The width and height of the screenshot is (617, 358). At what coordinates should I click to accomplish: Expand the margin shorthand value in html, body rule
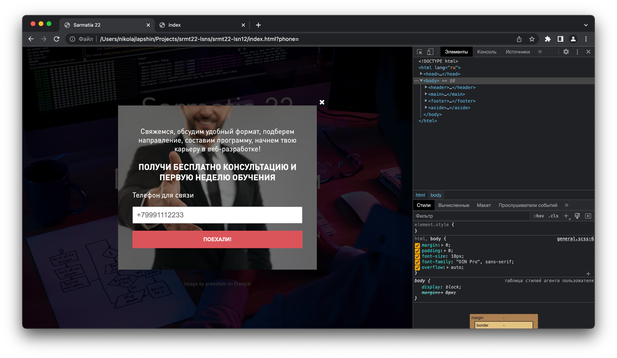click(443, 246)
